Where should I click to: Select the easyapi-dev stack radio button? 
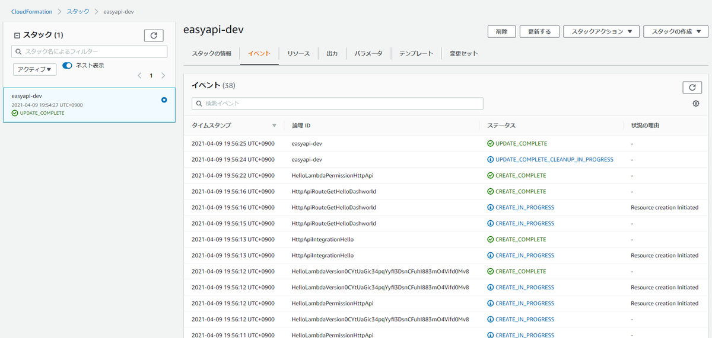164,100
